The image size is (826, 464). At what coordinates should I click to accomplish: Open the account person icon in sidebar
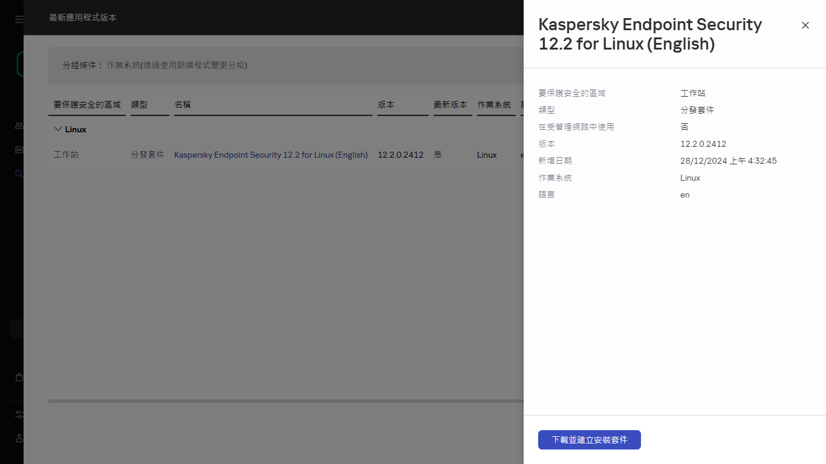coord(19,438)
